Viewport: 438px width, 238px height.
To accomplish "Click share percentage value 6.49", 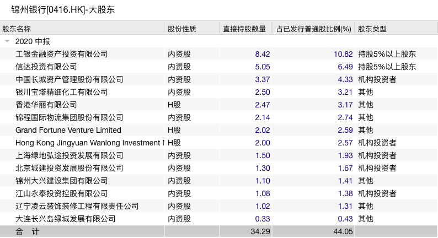I will coord(345,67).
